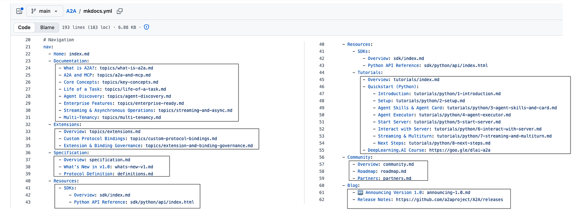Click the '# Navigation' comment line
The height and width of the screenshot is (220, 580).
pyautogui.click(x=58, y=40)
